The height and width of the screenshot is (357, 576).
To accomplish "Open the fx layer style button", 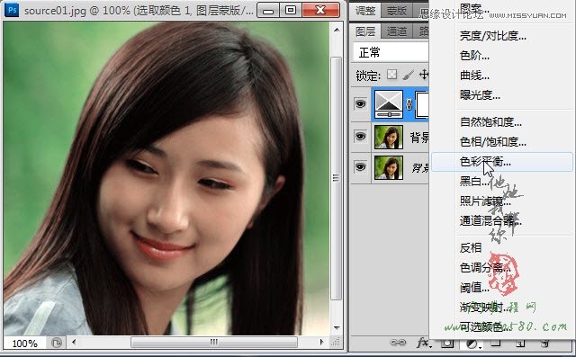I will pos(423,343).
